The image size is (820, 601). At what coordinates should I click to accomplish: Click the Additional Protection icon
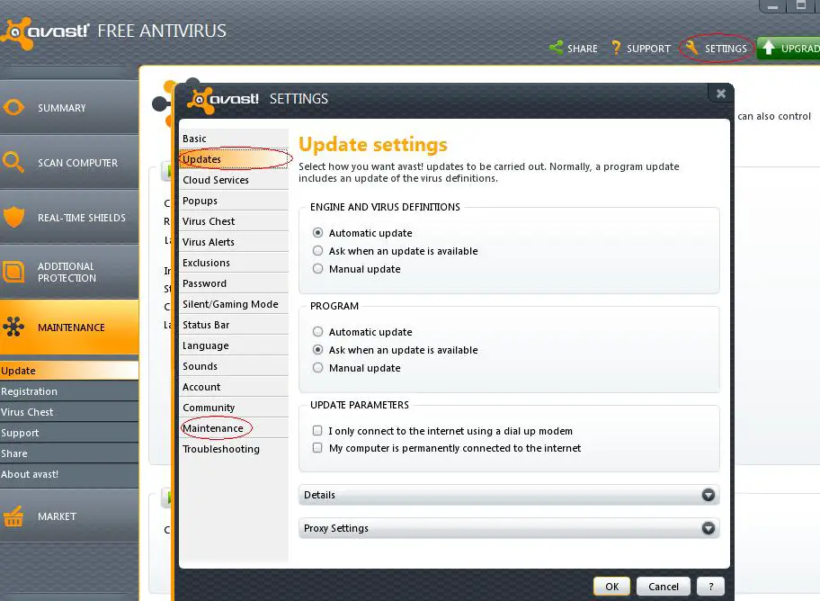[13, 272]
